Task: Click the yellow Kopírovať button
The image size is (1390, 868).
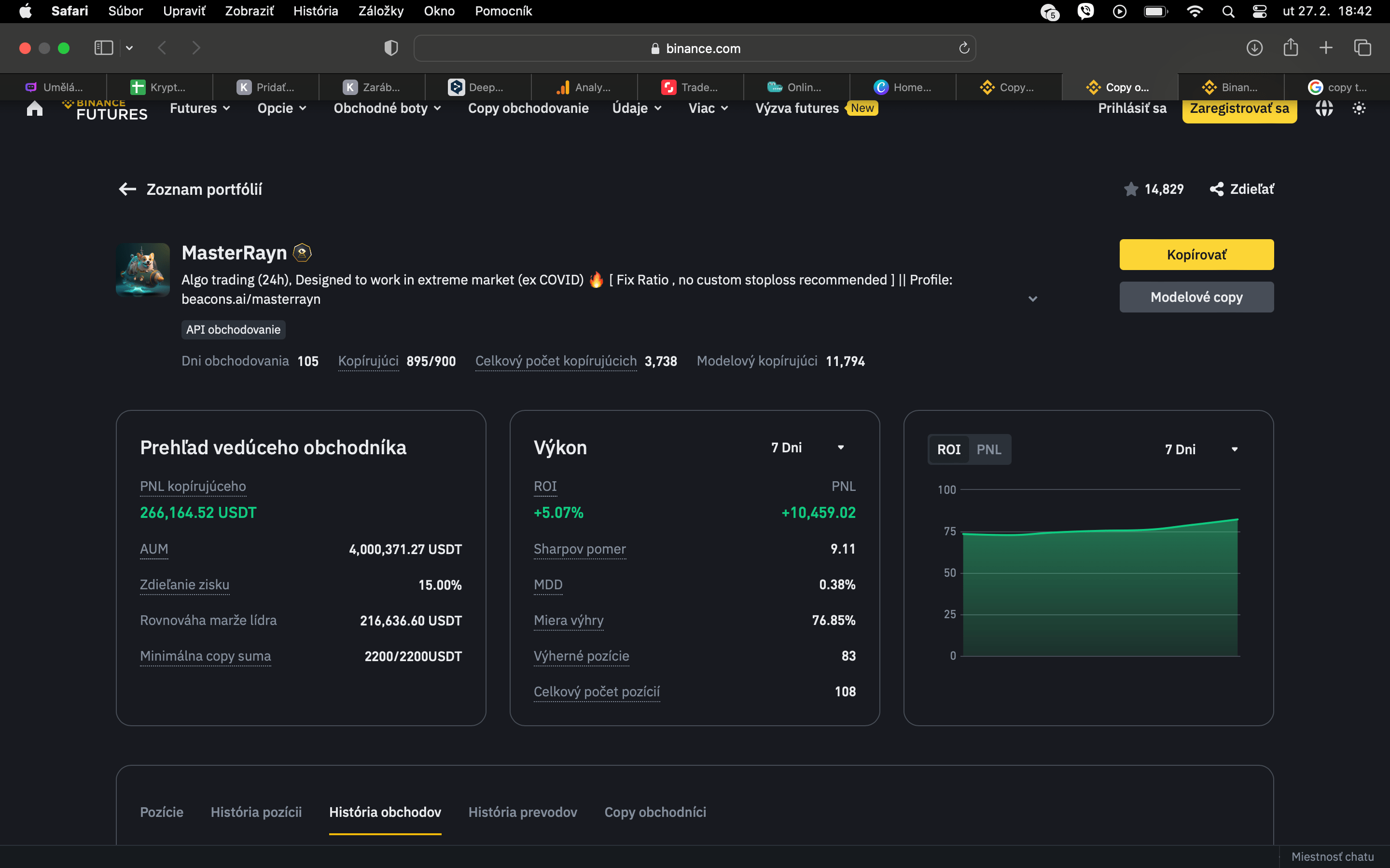Action: coord(1196,254)
